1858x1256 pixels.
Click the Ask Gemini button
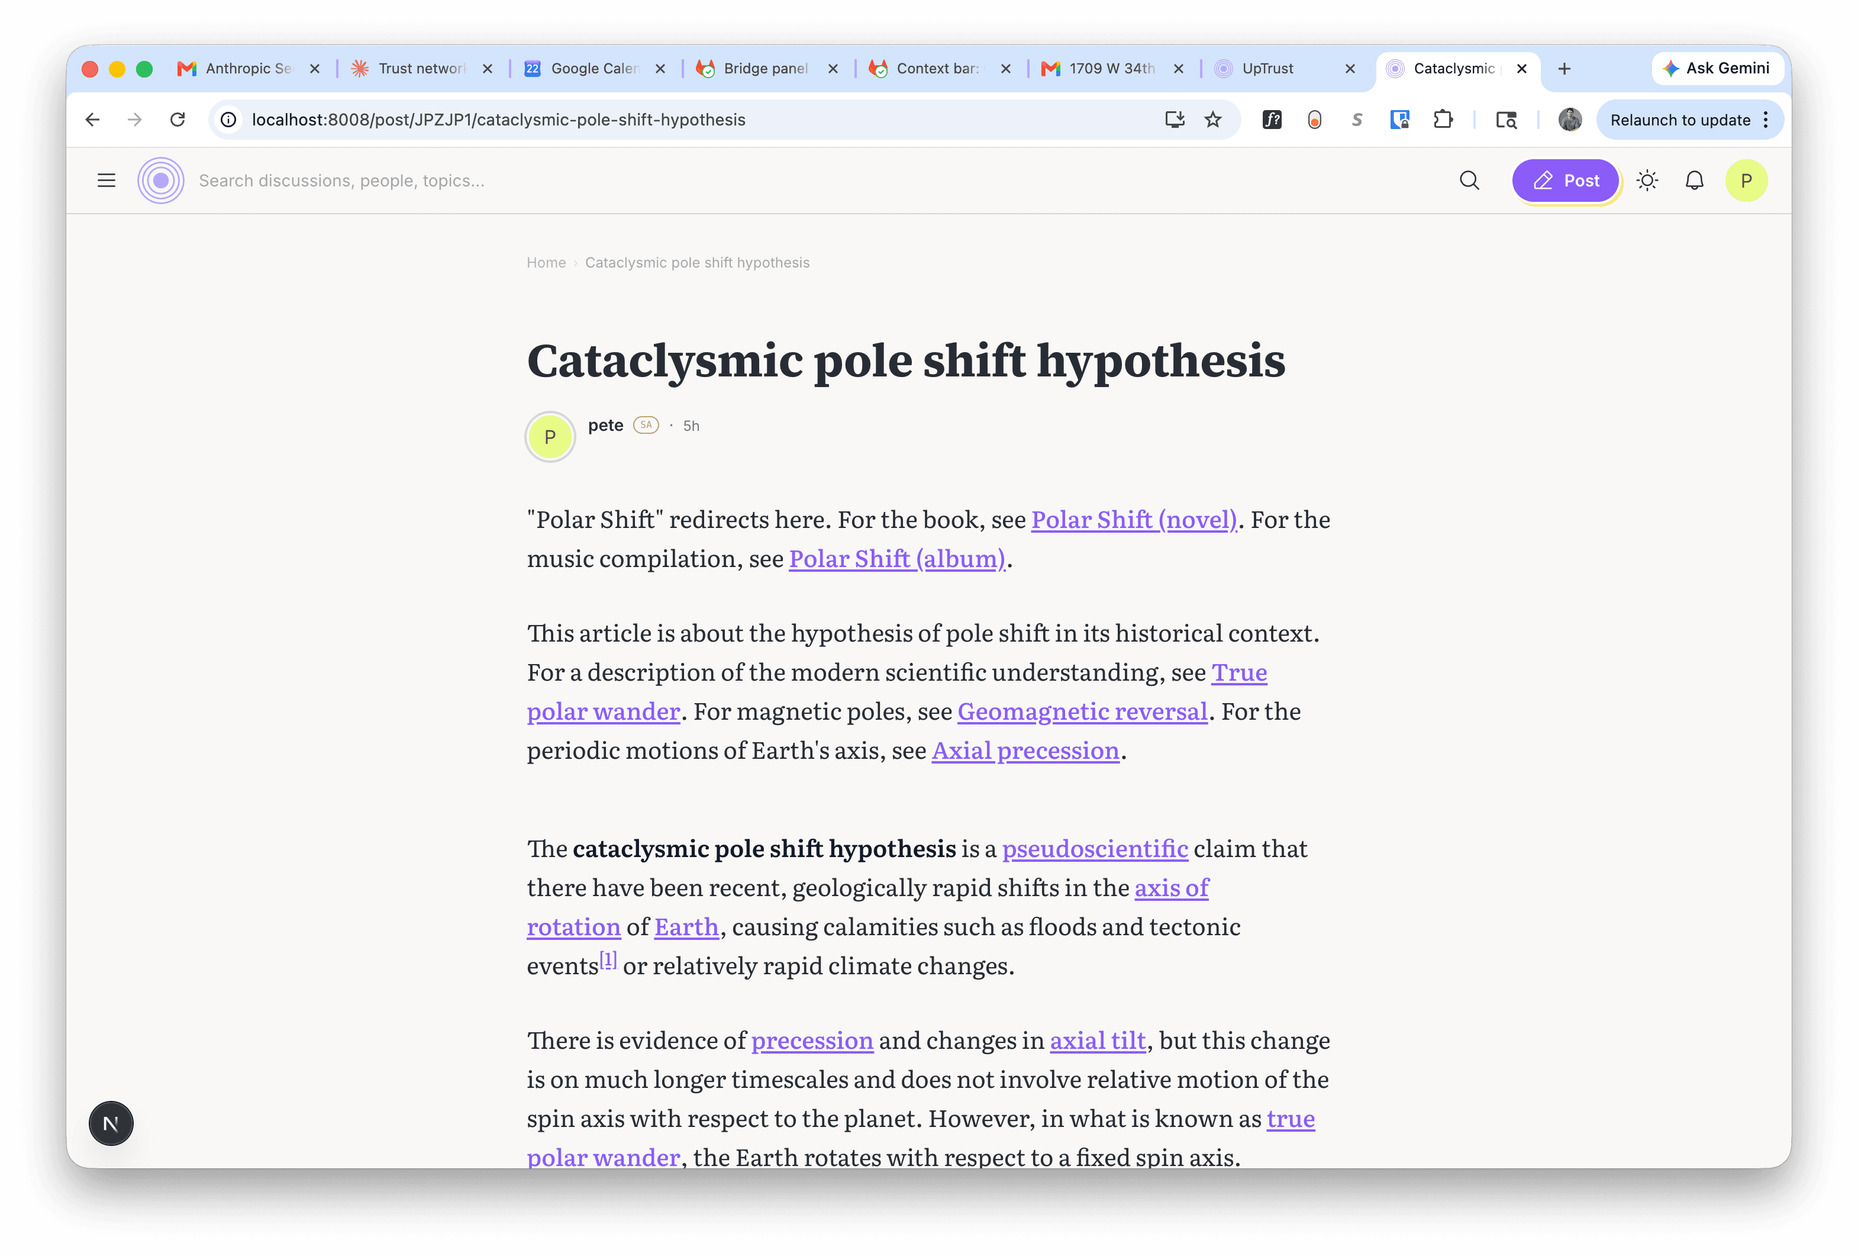(x=1717, y=69)
